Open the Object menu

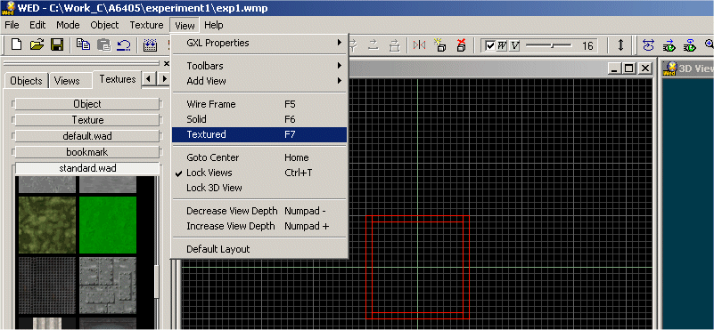point(104,25)
